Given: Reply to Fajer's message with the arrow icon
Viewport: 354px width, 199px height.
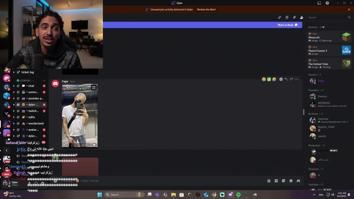Looking at the screenshot, I should 286,79.
